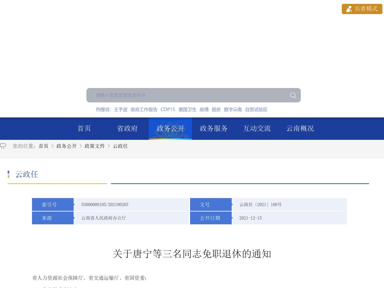The width and height of the screenshot is (384, 288).
Task: Click the blue marker beside 云政任 heading
Action: (9, 174)
